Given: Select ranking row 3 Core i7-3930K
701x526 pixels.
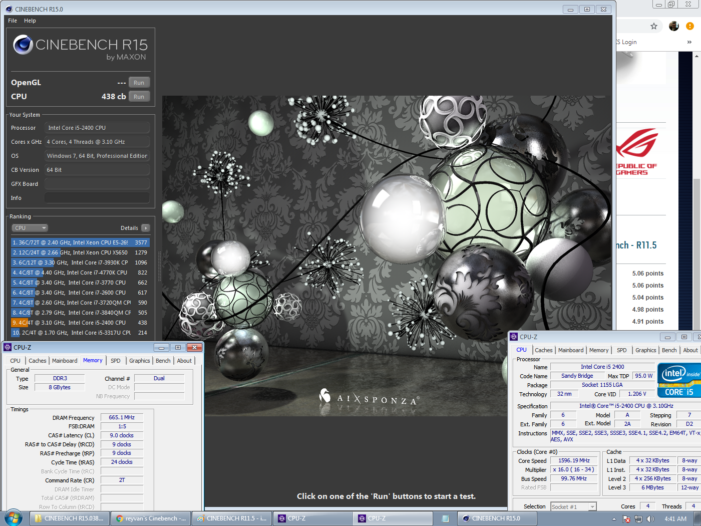Looking at the screenshot, I should 80,262.
